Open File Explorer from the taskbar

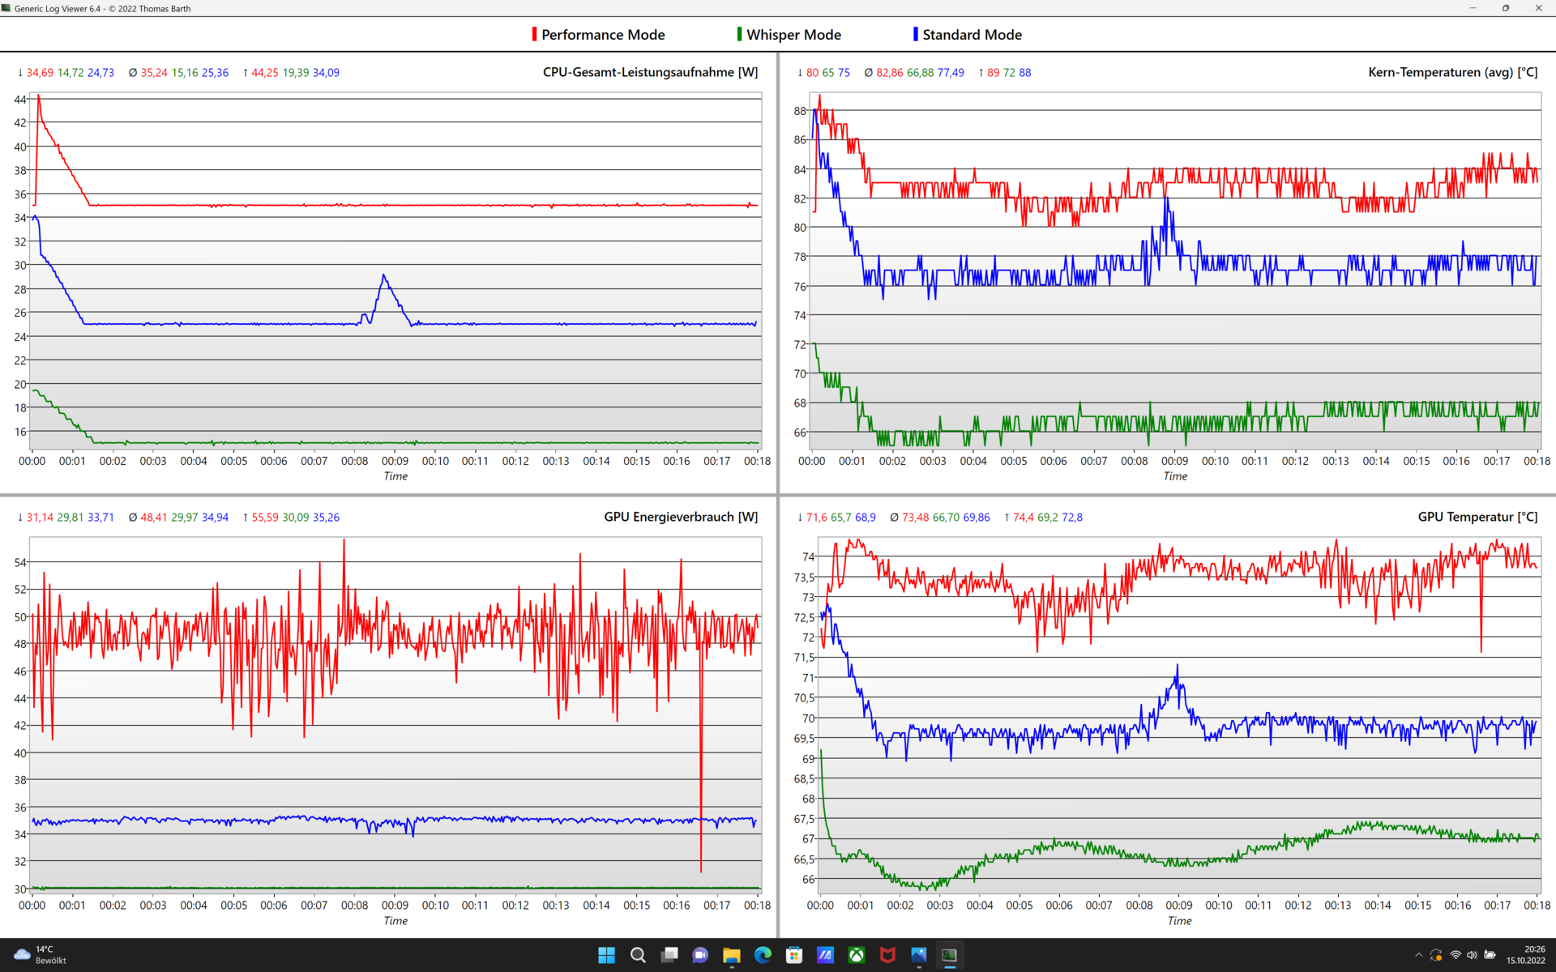pyautogui.click(x=732, y=956)
